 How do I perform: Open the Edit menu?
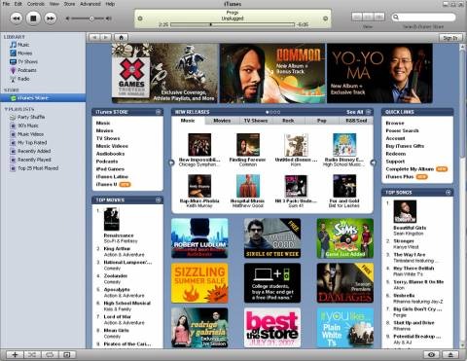coord(18,4)
